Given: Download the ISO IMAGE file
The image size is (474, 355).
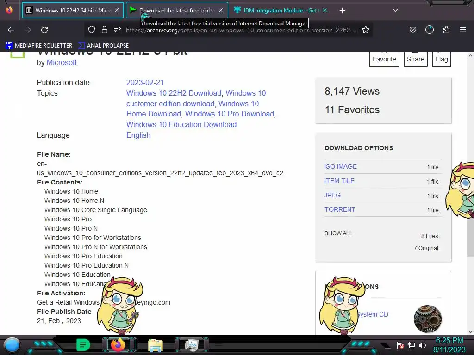Looking at the screenshot, I should coord(340,166).
